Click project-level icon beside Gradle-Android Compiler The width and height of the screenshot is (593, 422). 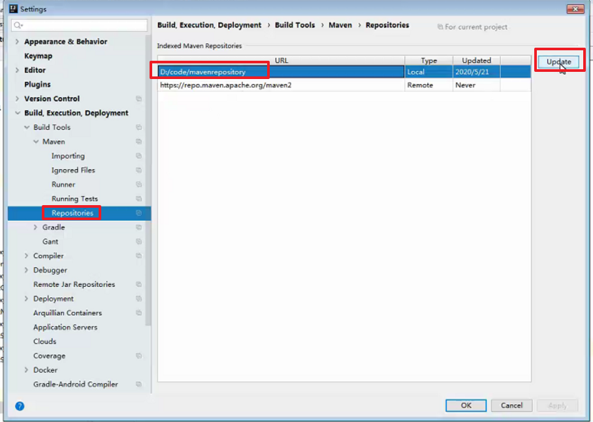coord(139,384)
